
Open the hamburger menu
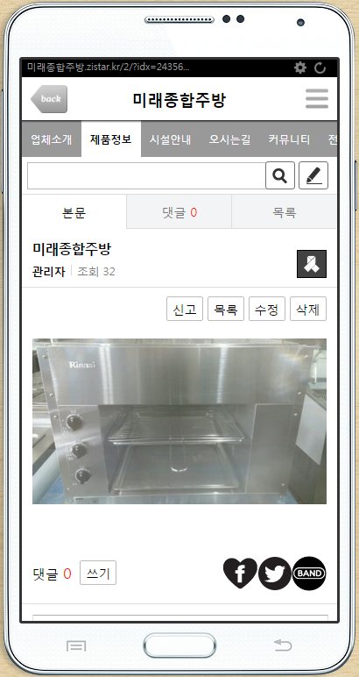[317, 99]
